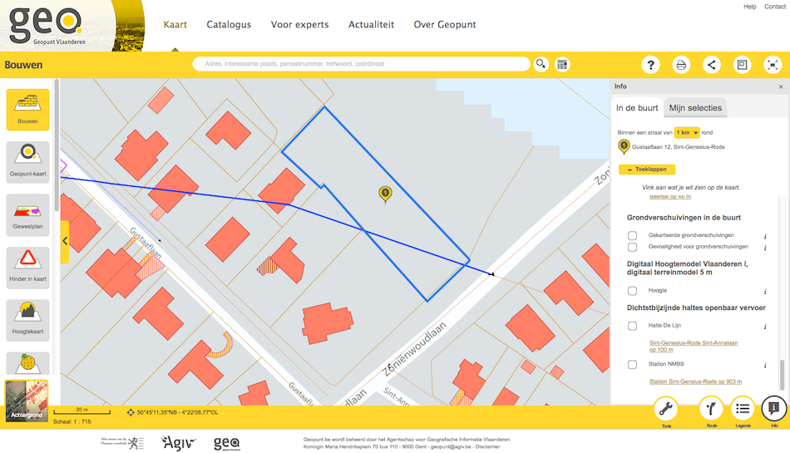790x453 pixels.
Task: Click the Zoniënwoudlaan street label on map
Action: [415, 349]
